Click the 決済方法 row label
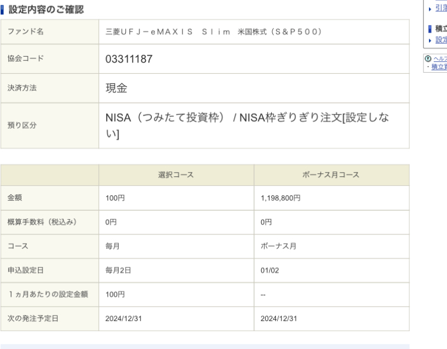The height and width of the screenshot is (349, 447). click(x=22, y=88)
